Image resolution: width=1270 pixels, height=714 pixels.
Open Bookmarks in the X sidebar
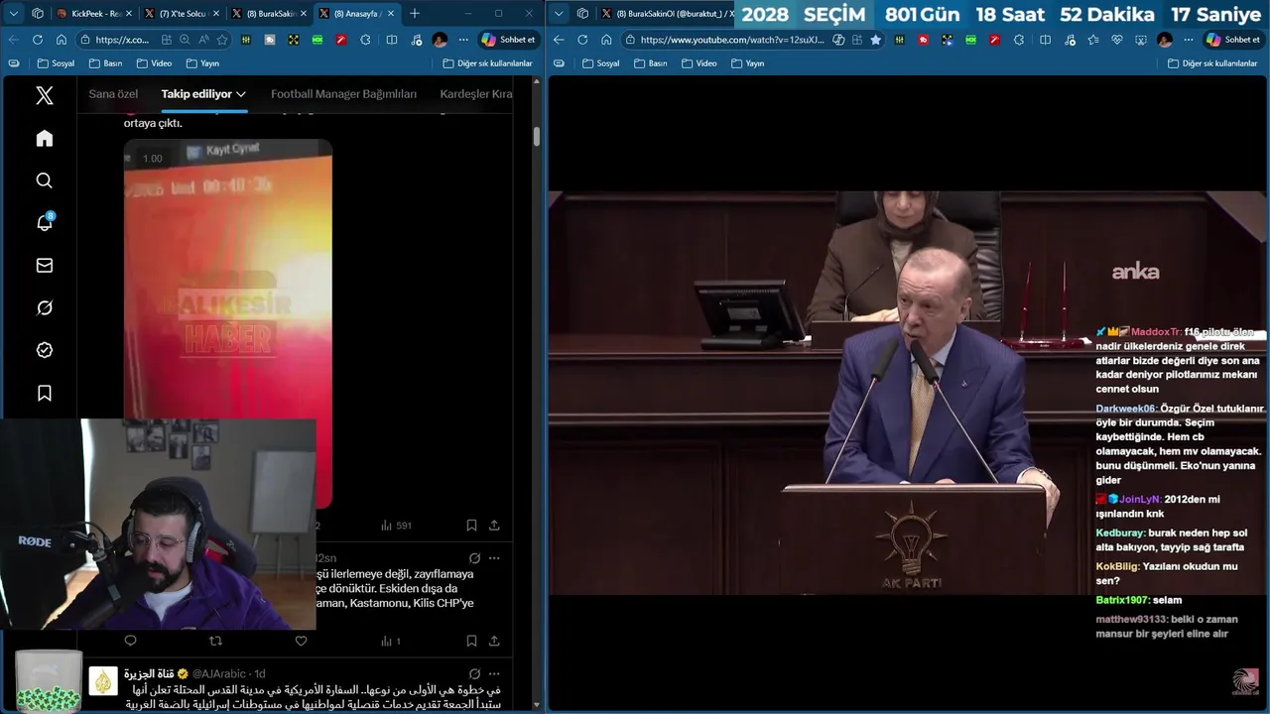coord(45,394)
